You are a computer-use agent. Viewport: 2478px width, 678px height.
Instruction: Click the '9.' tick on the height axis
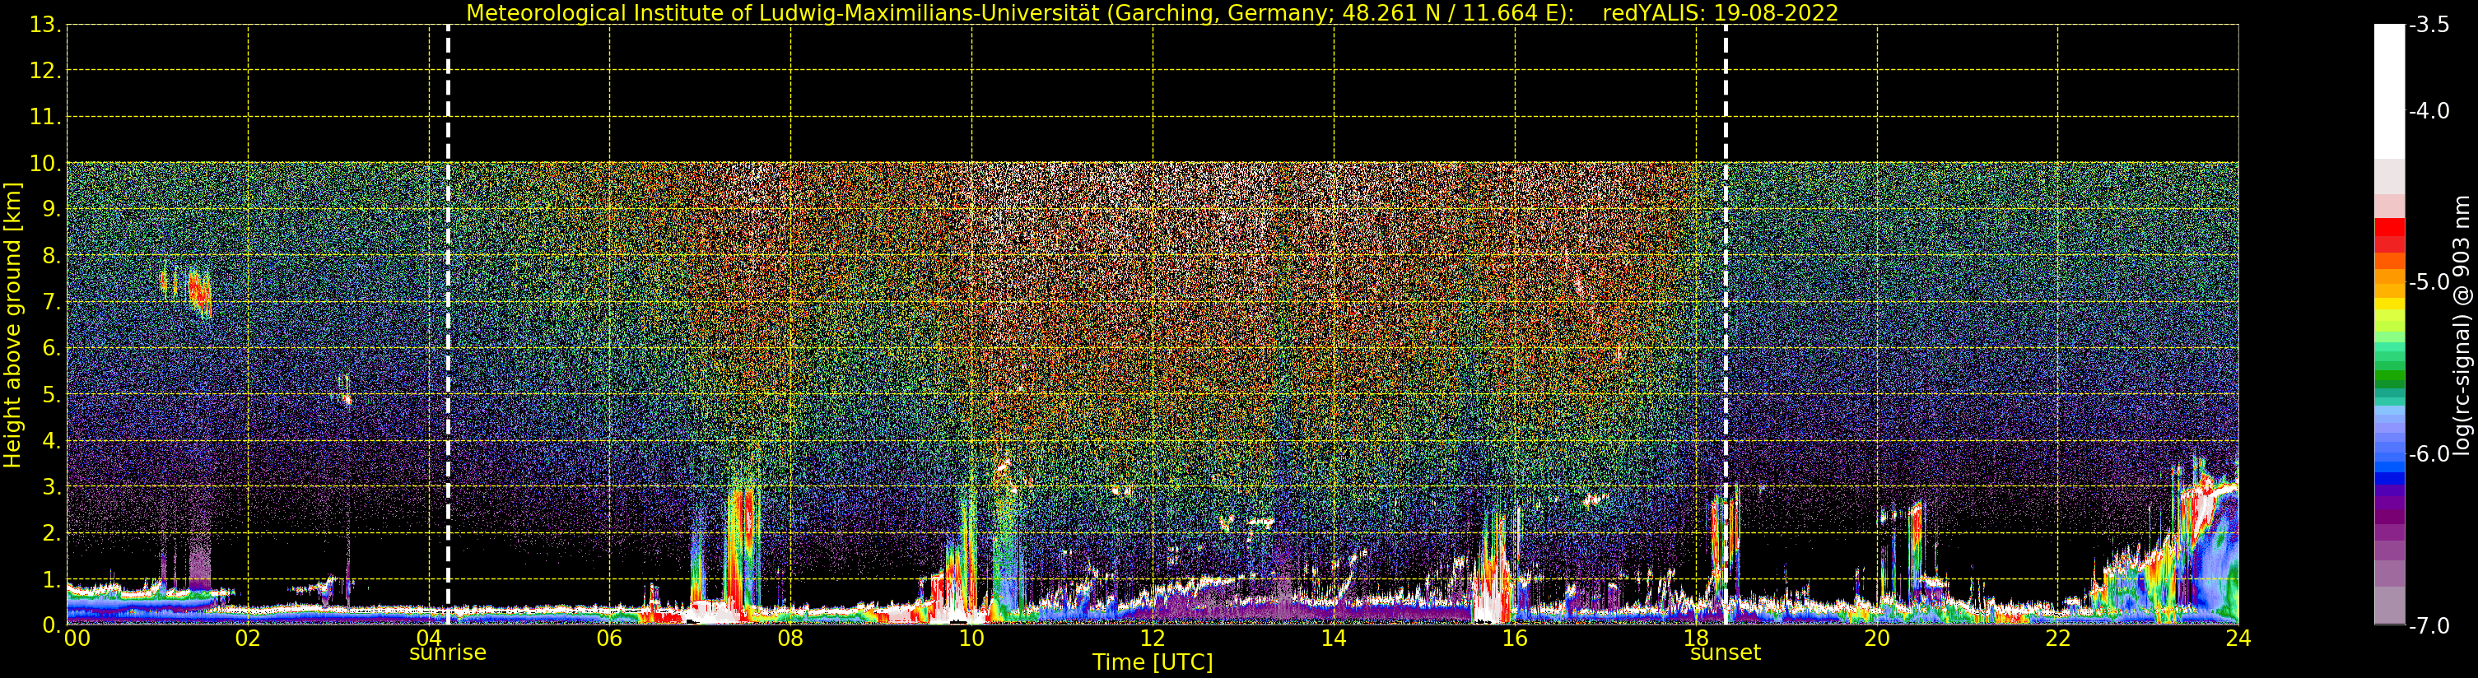click(x=52, y=210)
